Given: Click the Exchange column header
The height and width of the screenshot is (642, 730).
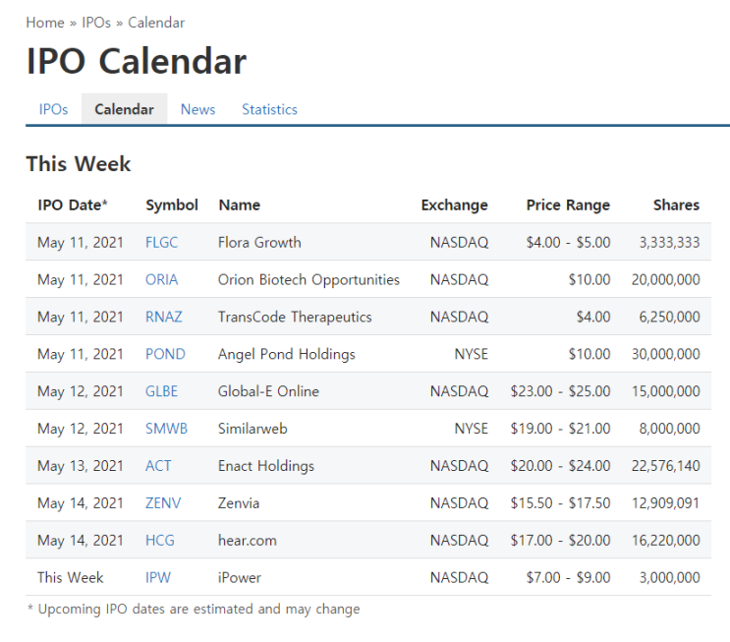Looking at the screenshot, I should point(454,205).
